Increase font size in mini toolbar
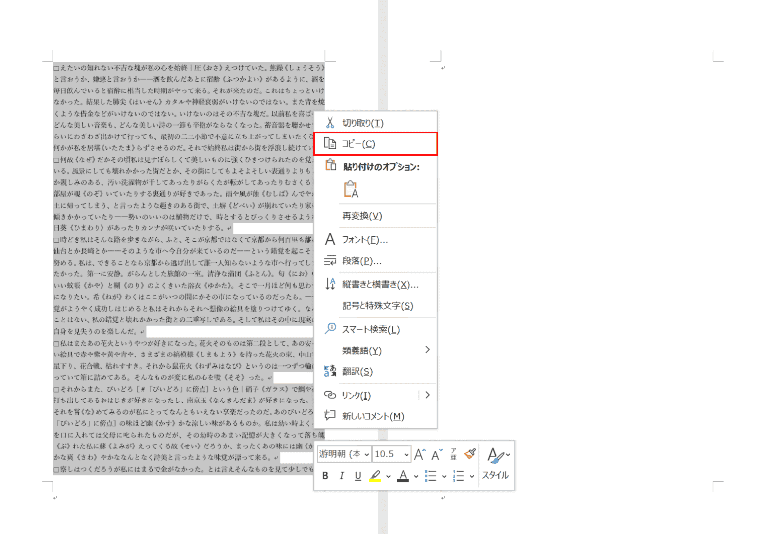The width and height of the screenshot is (765, 534). click(420, 454)
